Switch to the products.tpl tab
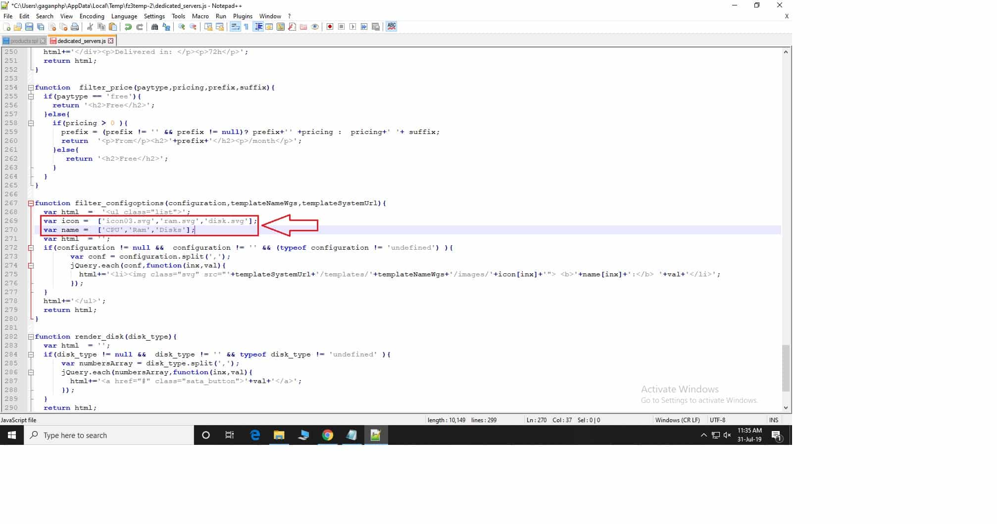Image resolution: width=997 pixels, height=524 pixels. [23, 41]
